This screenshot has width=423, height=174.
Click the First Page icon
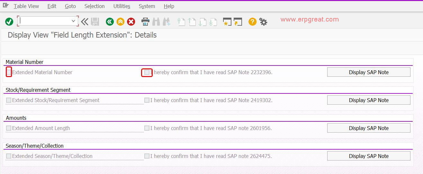[x=181, y=22]
